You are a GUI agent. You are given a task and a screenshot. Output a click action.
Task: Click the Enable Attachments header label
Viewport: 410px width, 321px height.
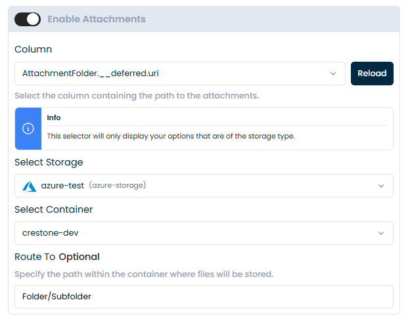96,20
